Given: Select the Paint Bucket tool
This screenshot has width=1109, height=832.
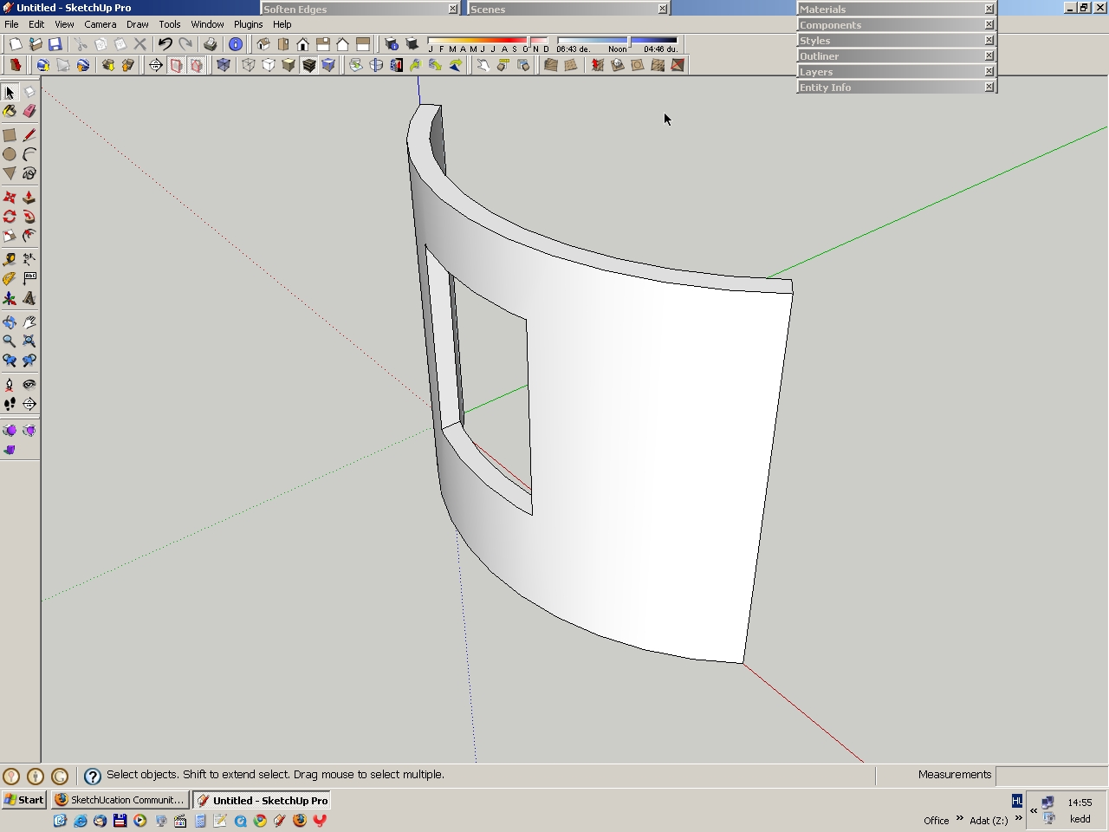Looking at the screenshot, I should pyautogui.click(x=10, y=111).
